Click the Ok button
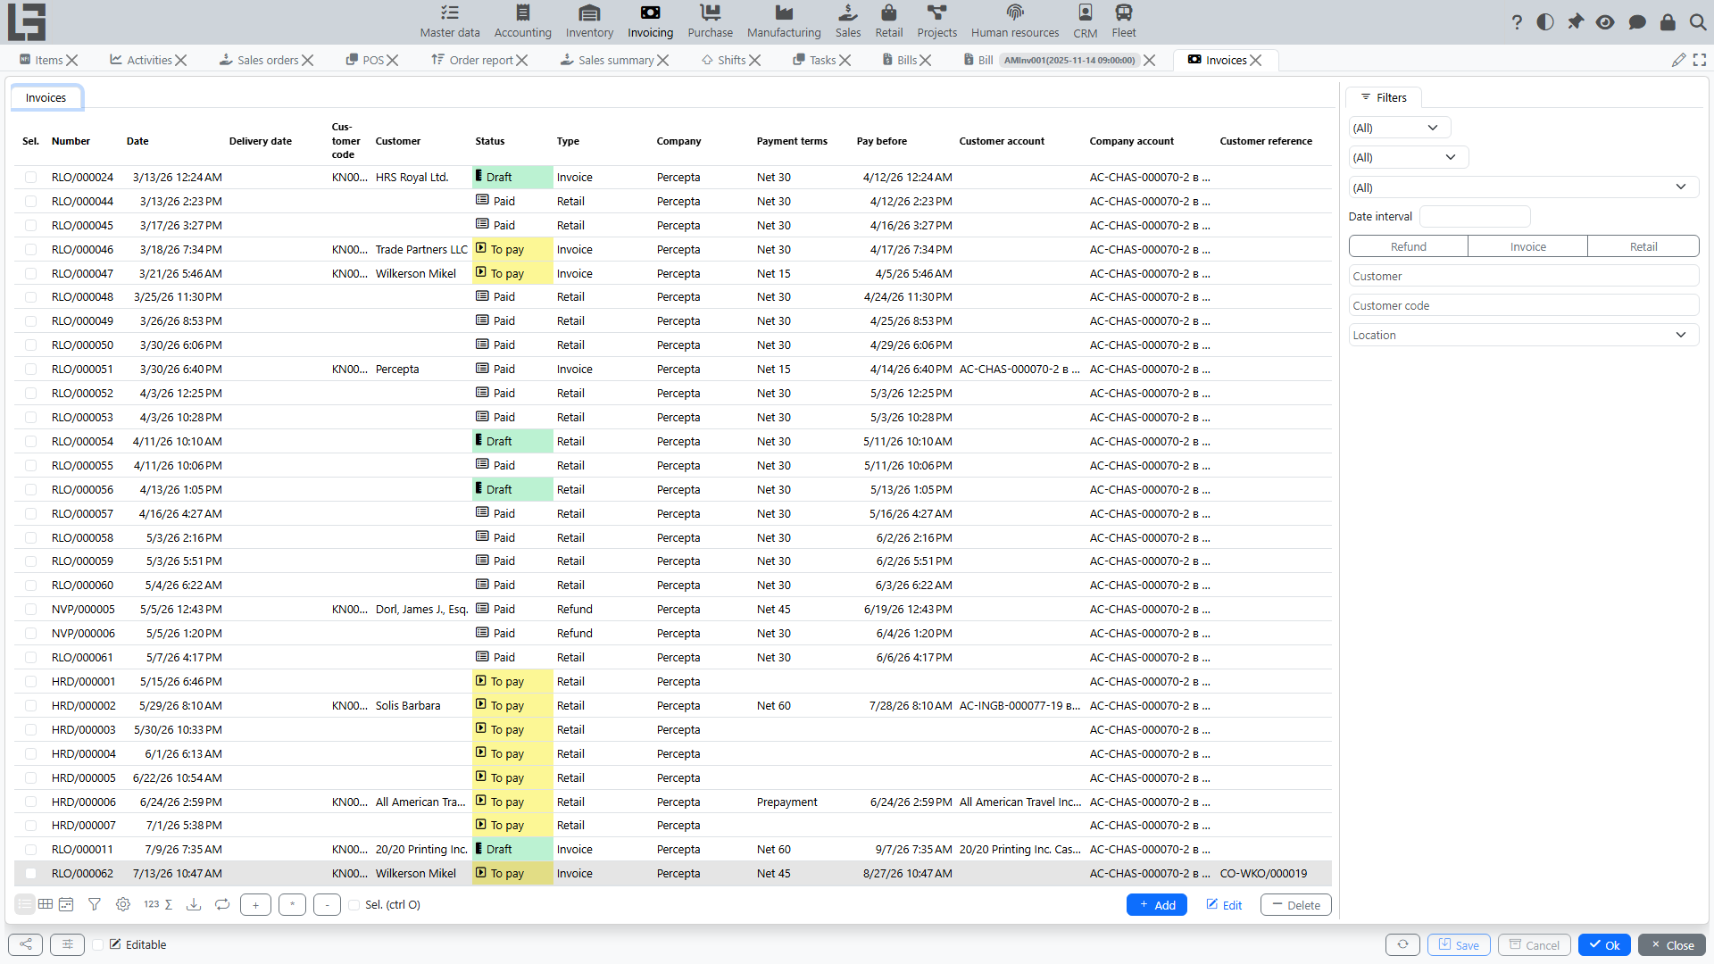This screenshot has width=1714, height=964. (x=1604, y=944)
